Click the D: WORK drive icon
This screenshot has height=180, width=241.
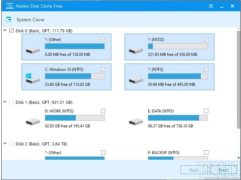tap(33, 121)
